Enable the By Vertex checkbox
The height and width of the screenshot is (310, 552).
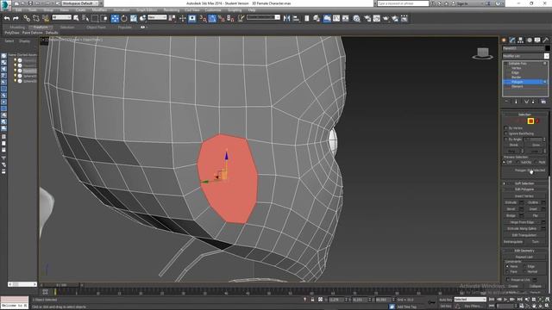coord(506,128)
